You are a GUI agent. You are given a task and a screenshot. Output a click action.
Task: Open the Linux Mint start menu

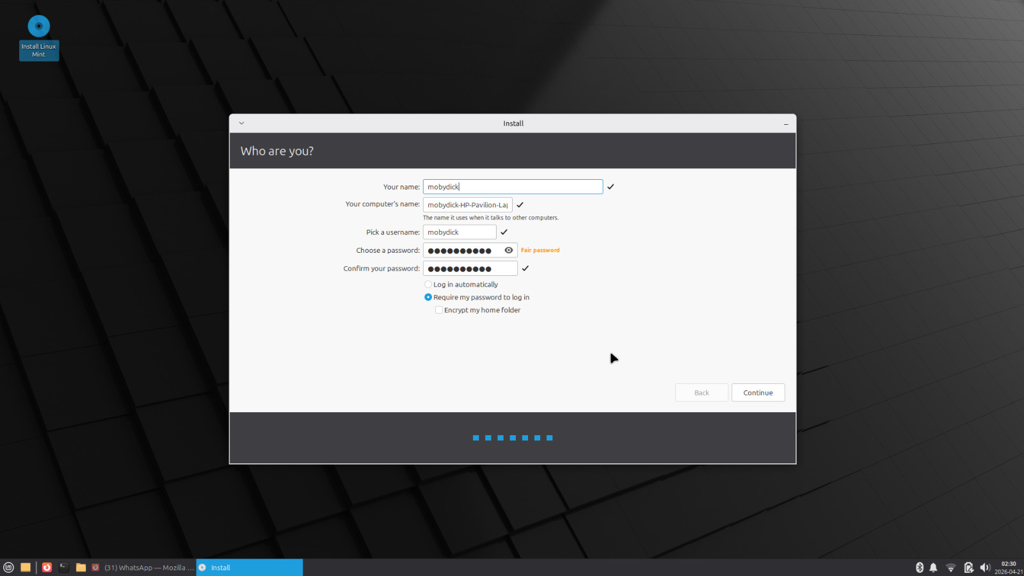pyautogui.click(x=9, y=568)
